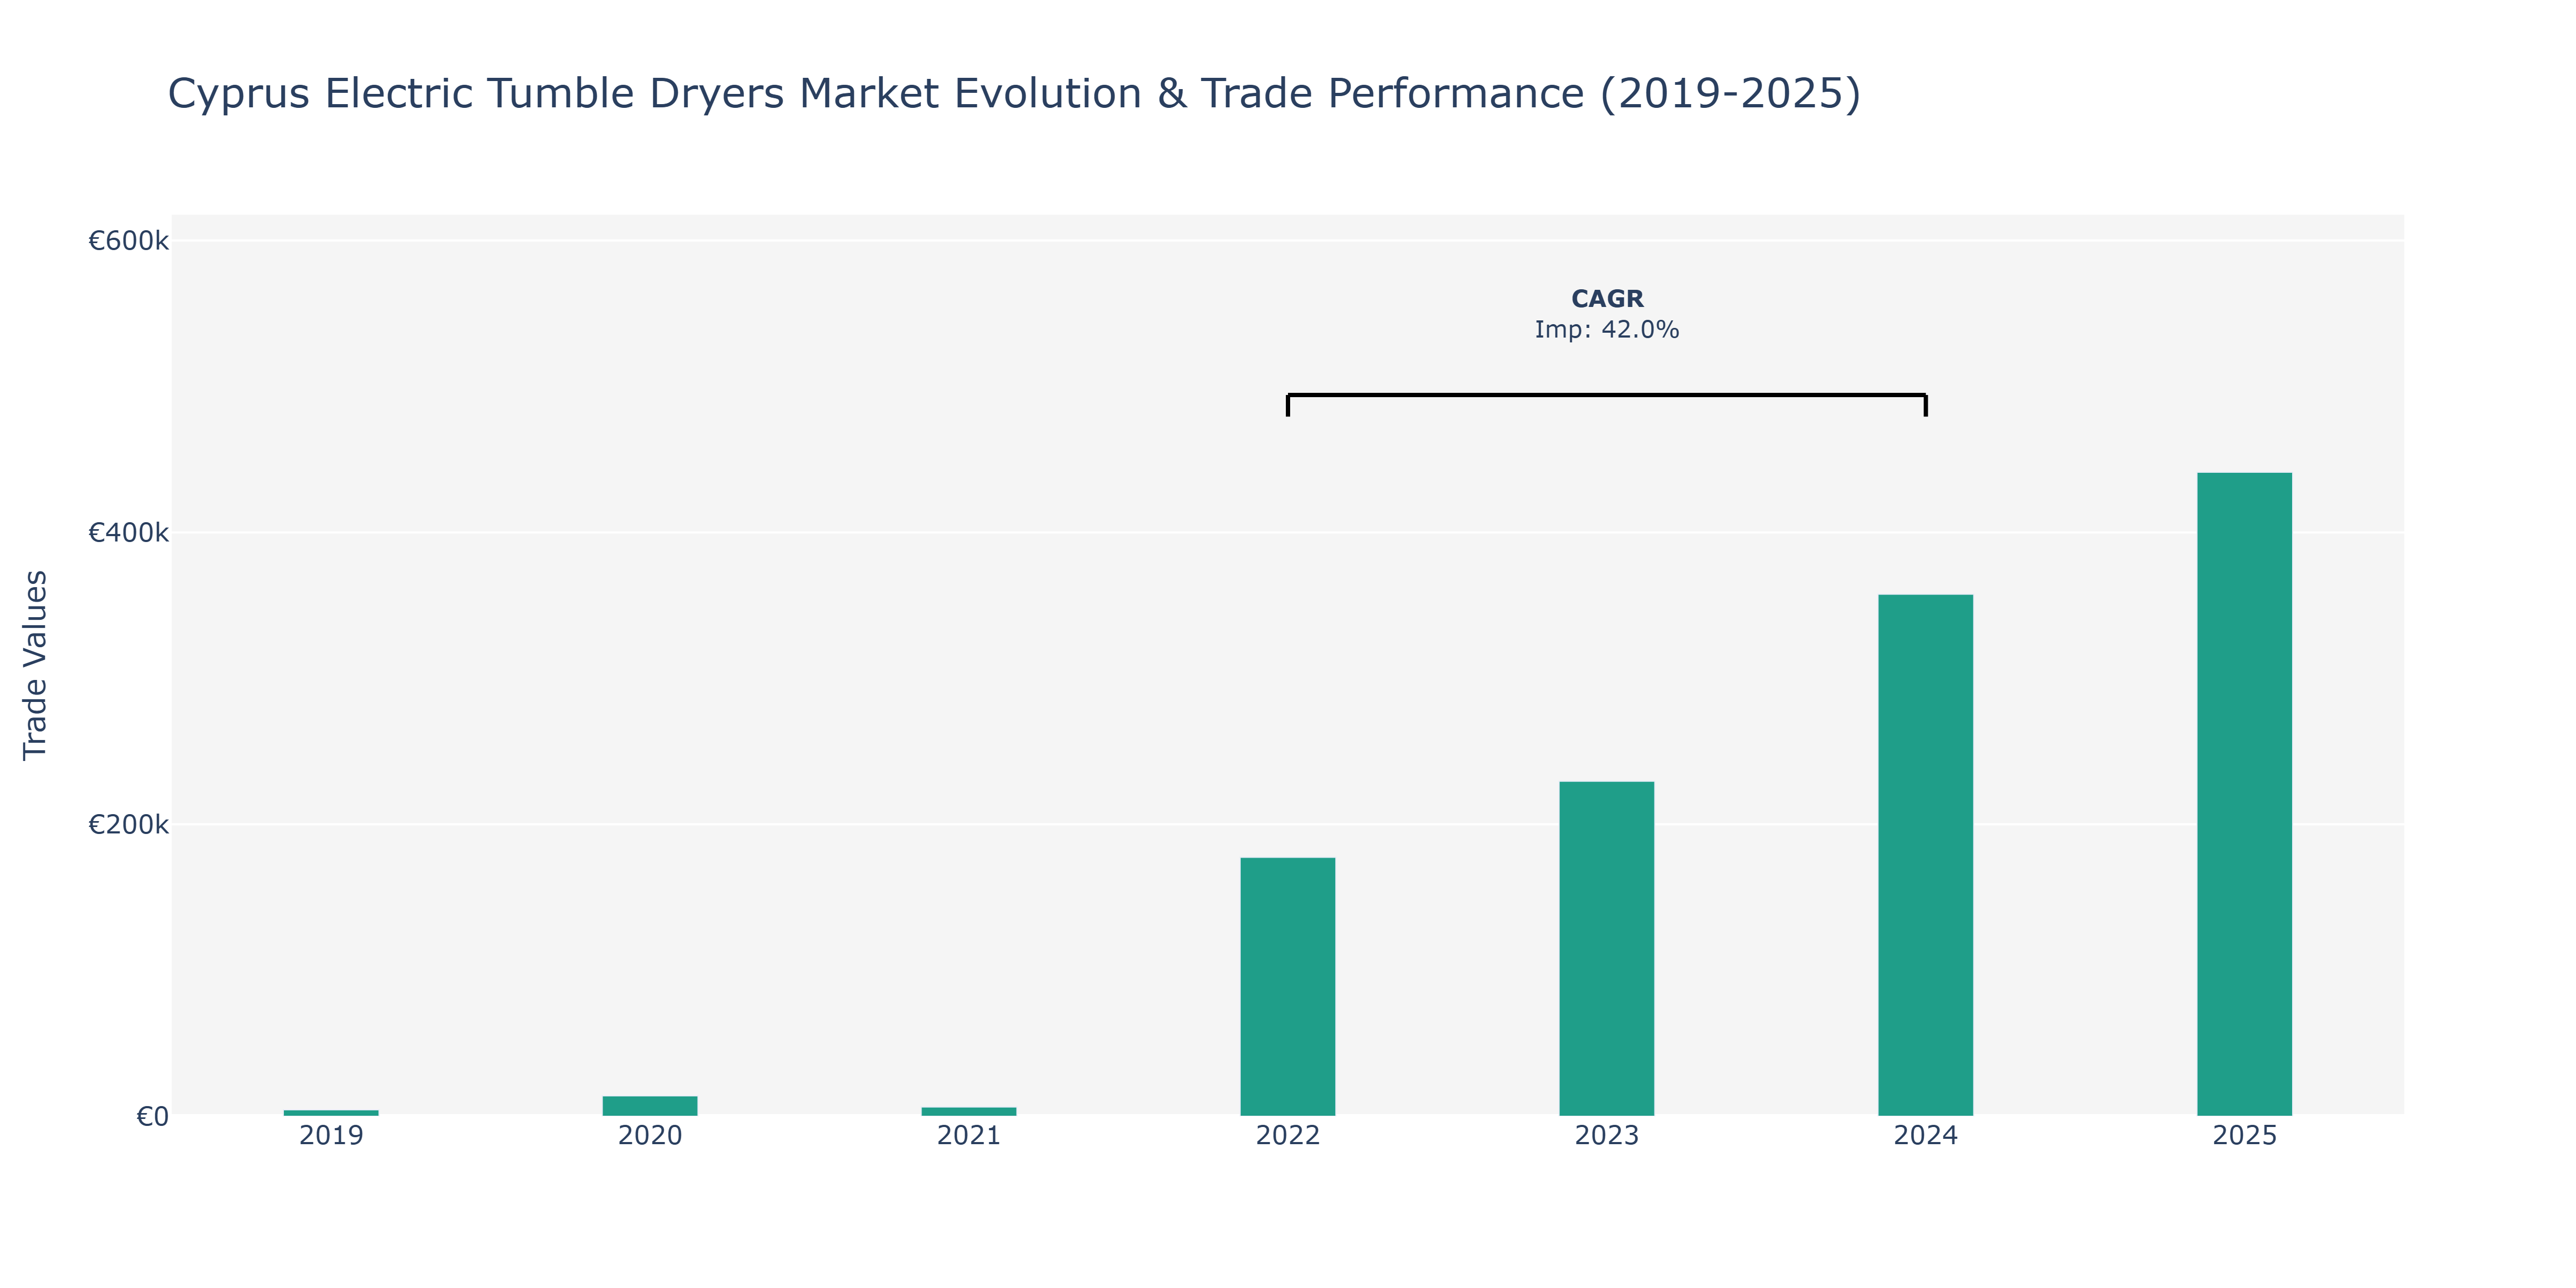The height and width of the screenshot is (1288, 2576).
Task: Click the chart title text
Action: pyautogui.click(x=1014, y=94)
